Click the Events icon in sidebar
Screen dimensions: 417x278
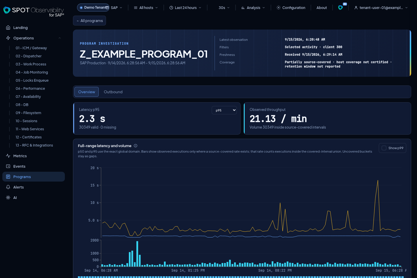click(8, 166)
